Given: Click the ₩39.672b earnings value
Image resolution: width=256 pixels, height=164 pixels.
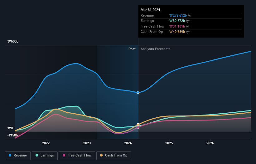Looking at the screenshot, I should pyautogui.click(x=177, y=21).
